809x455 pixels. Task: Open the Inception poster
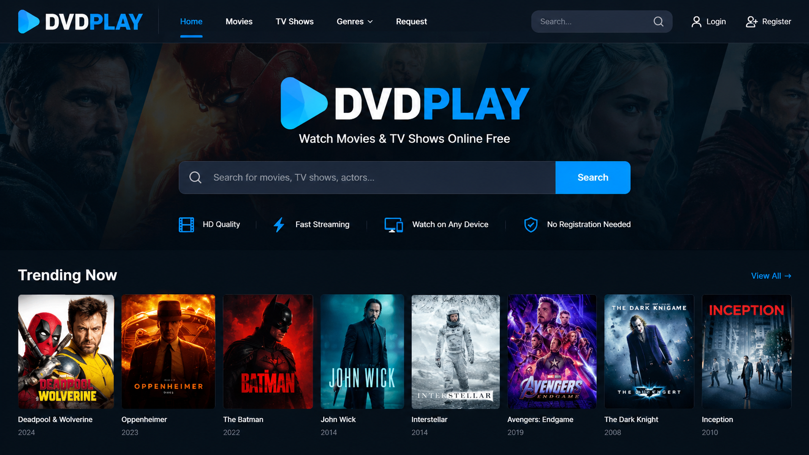click(747, 351)
